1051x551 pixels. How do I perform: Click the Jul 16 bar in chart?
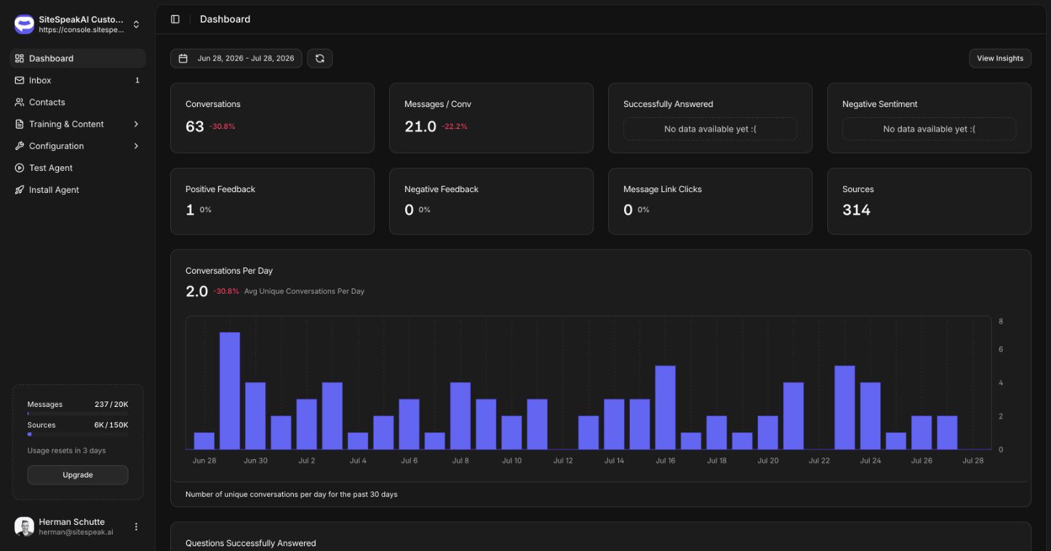click(x=665, y=408)
